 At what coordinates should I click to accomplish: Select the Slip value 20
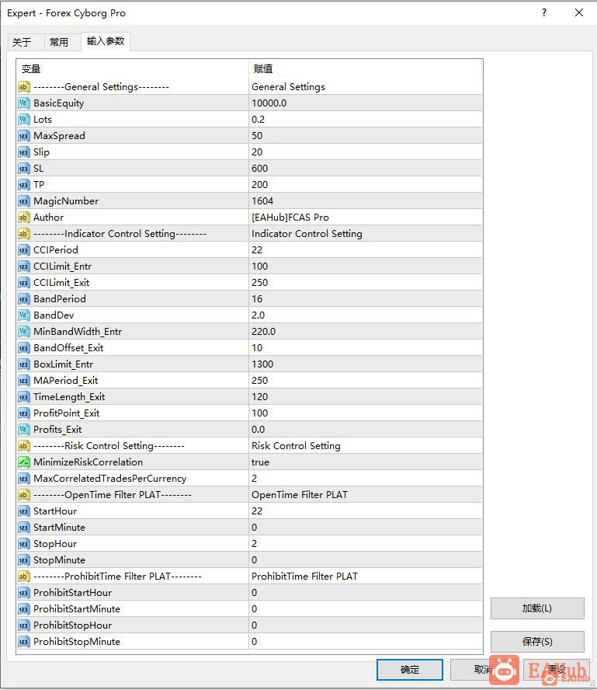tap(257, 152)
